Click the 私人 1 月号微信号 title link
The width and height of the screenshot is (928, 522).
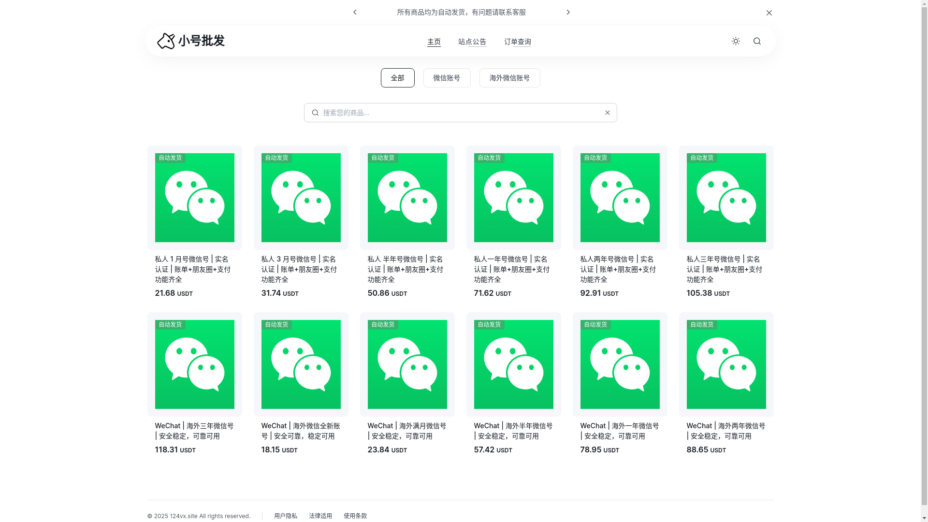(193, 269)
